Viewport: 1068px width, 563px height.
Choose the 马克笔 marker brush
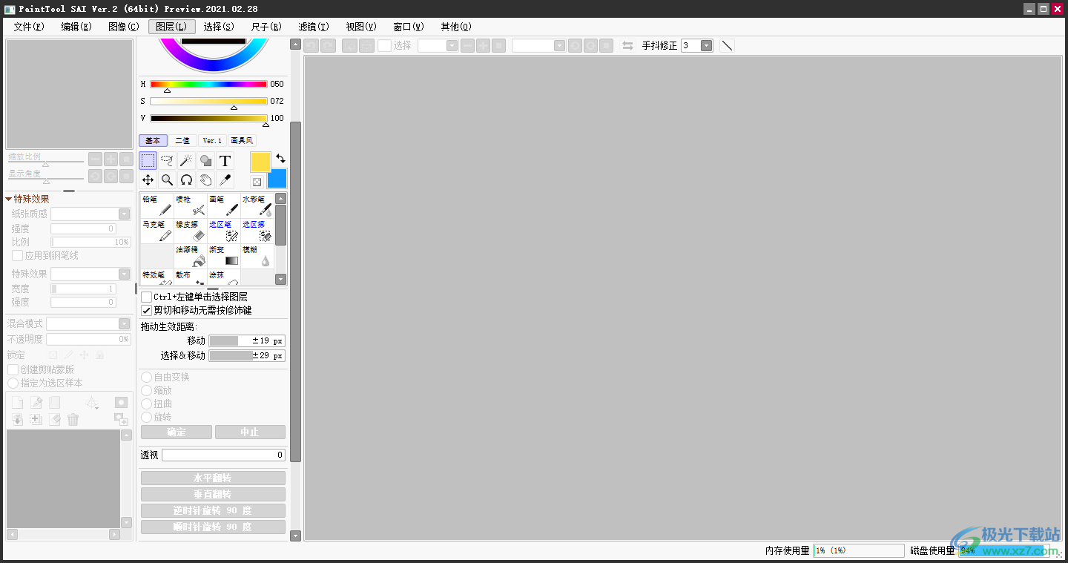[x=157, y=231]
